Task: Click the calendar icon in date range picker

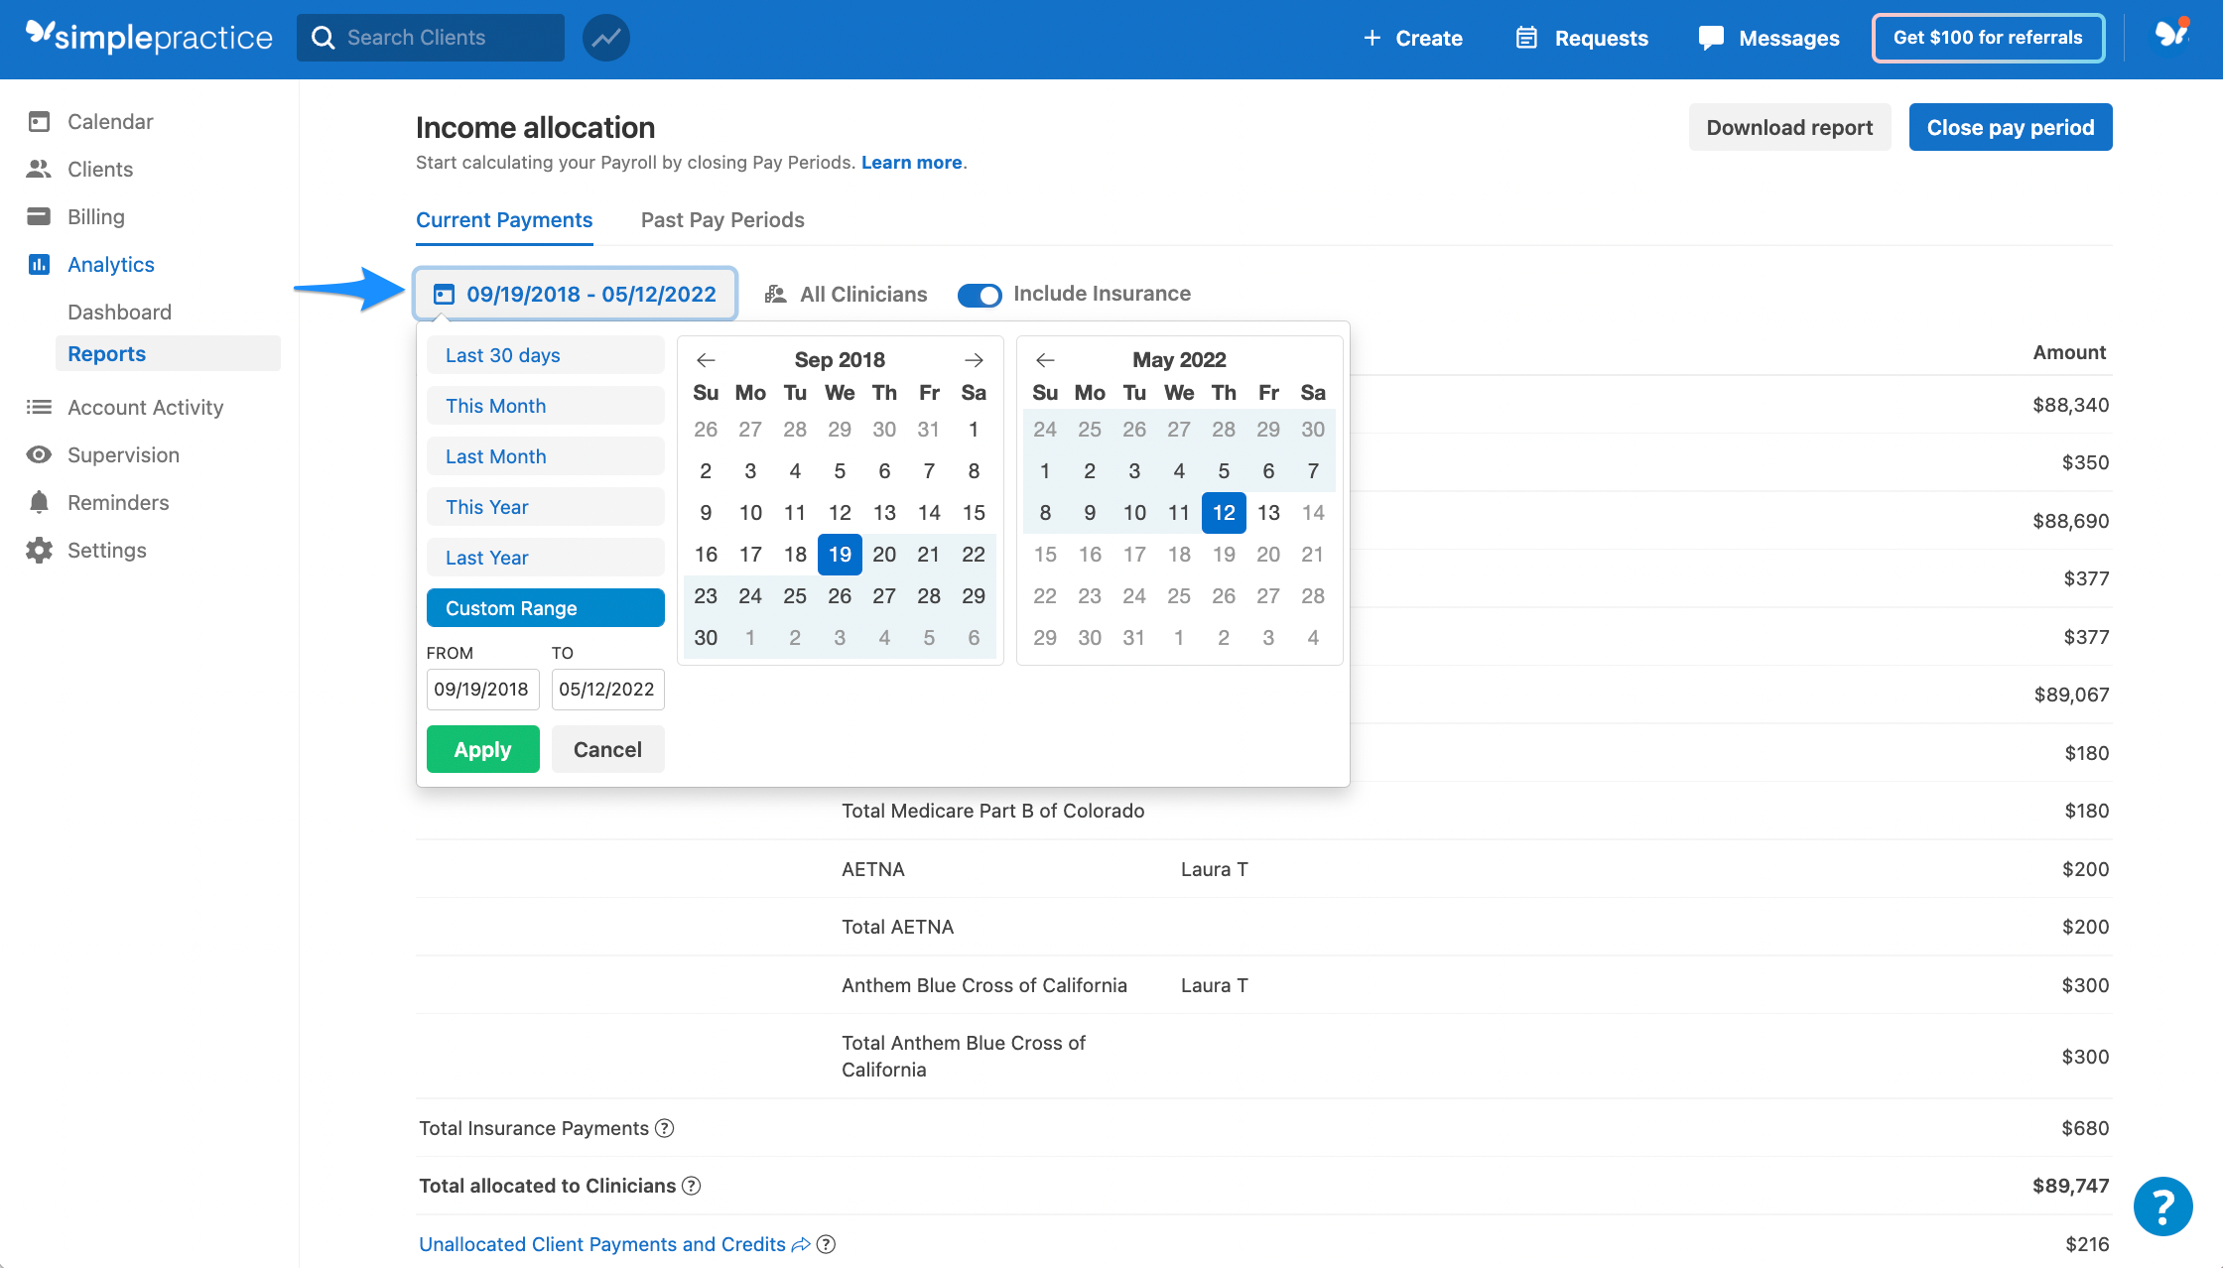Action: tap(445, 295)
